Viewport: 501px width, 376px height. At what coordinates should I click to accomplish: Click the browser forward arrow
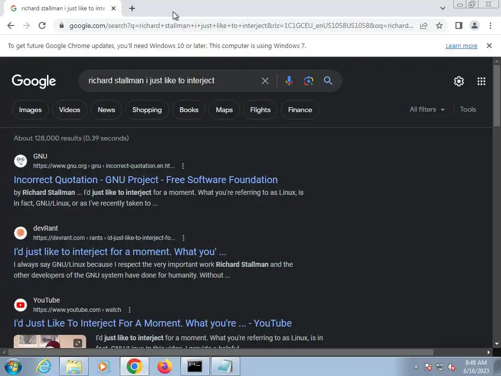click(x=26, y=25)
